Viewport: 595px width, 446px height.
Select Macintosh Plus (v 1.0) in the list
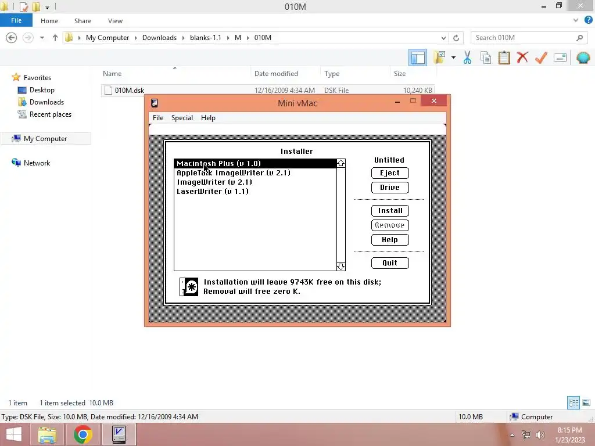[x=255, y=163]
